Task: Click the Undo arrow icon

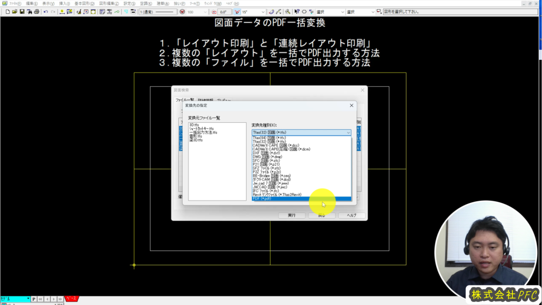Action: [x=46, y=12]
